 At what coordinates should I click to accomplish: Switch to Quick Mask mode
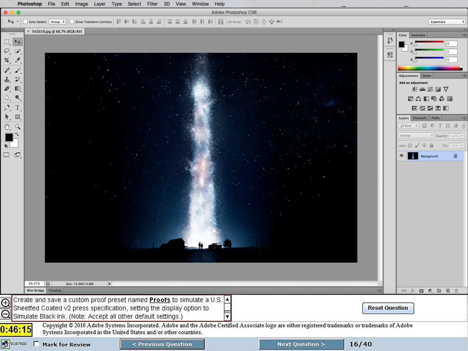(x=6, y=155)
